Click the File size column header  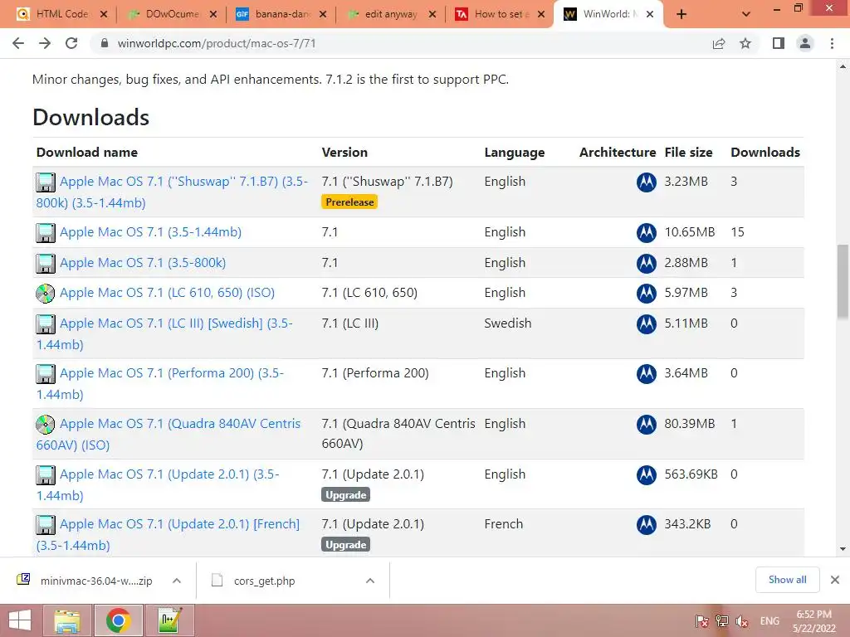tap(688, 153)
